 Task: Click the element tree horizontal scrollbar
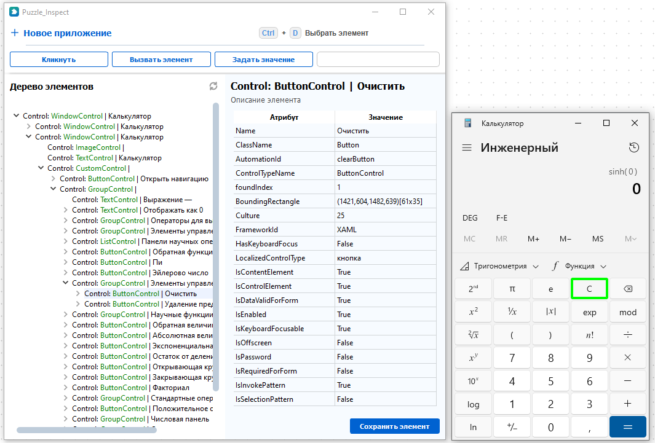click(87, 430)
